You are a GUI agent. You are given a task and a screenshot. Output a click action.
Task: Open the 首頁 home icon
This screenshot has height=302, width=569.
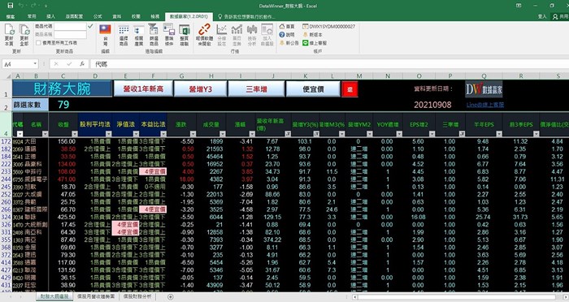pos(282,27)
